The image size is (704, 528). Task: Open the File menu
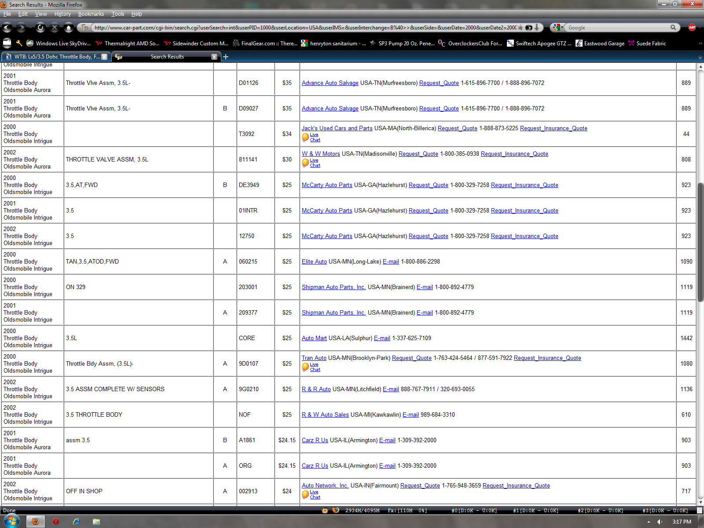(7, 14)
